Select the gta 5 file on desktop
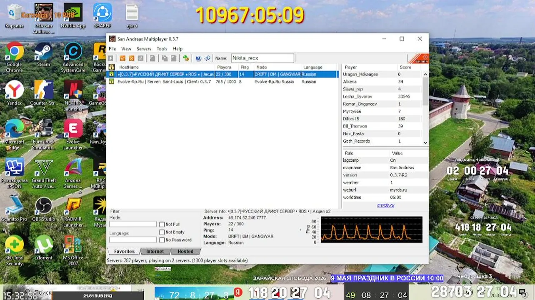Viewport: 535px width, 300px height. pyautogui.click(x=132, y=16)
